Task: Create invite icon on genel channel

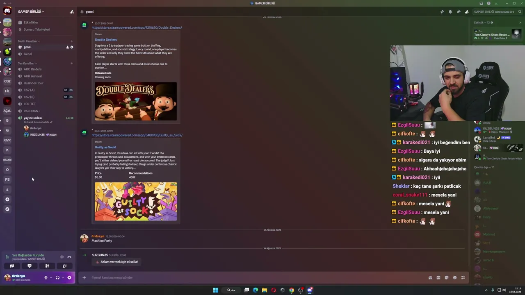Action: click(x=67, y=47)
